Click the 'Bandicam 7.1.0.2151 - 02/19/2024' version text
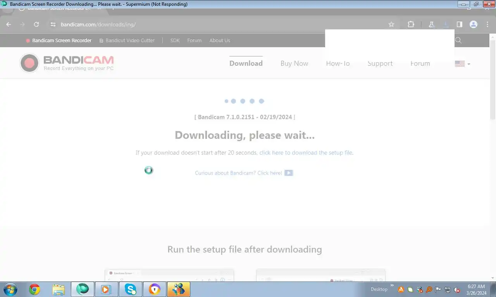The width and height of the screenshot is (496, 297). pyautogui.click(x=245, y=117)
